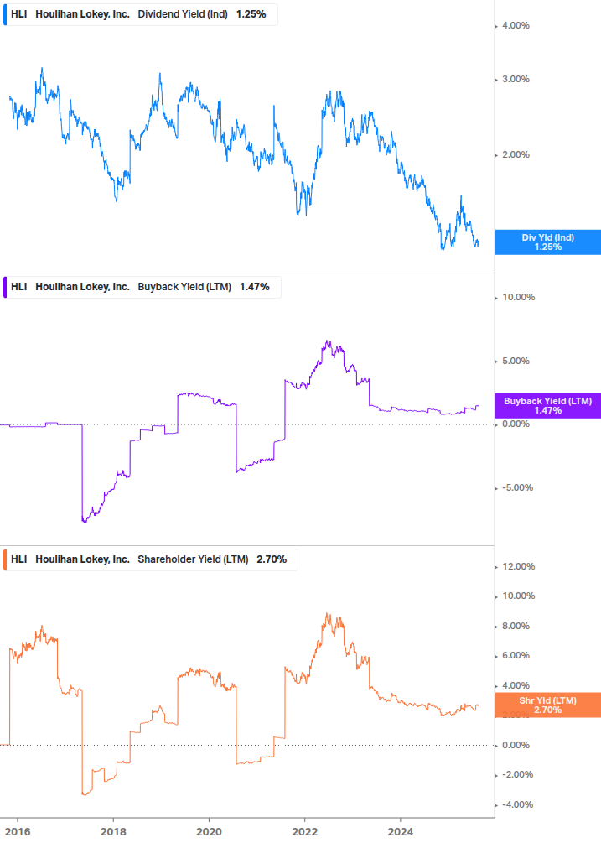Click the 2024 label on the time axis
Image resolution: width=601 pixels, height=843 pixels.
(x=401, y=831)
